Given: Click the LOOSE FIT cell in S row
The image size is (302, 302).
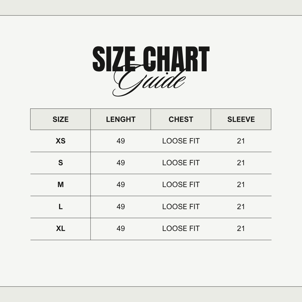Looking at the screenshot, I should pyautogui.click(x=181, y=163).
